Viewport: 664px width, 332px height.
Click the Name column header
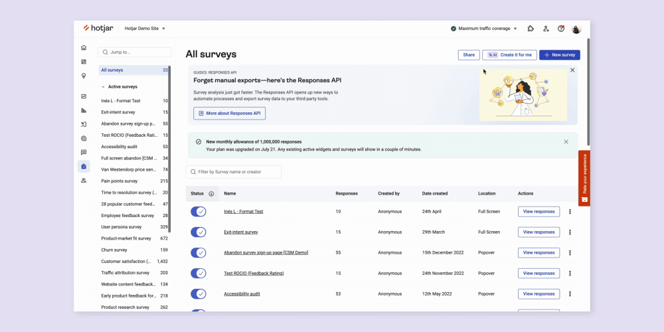(x=230, y=193)
